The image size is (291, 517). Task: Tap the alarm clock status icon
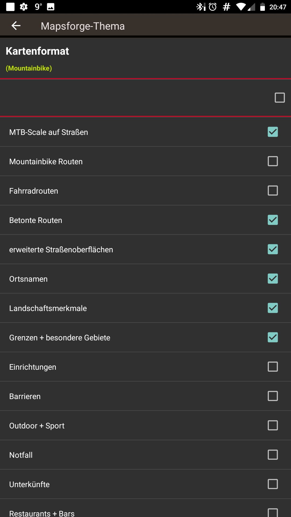(x=213, y=7)
